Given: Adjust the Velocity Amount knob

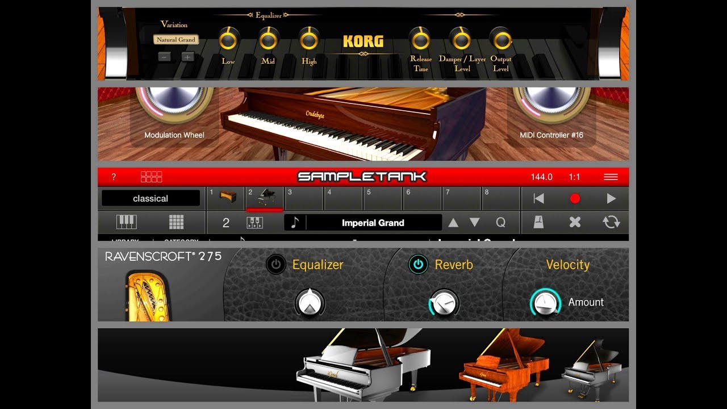Looking at the screenshot, I should click(x=546, y=303).
